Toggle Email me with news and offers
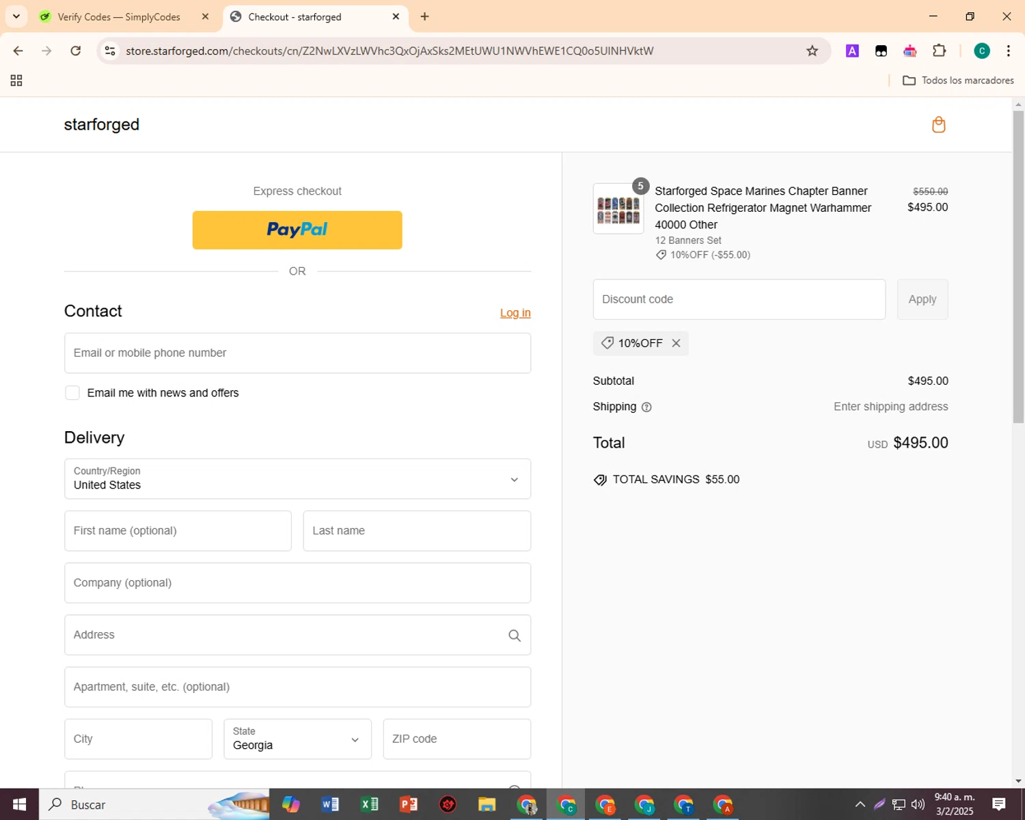Screen dimensions: 1025x820 tap(72, 393)
